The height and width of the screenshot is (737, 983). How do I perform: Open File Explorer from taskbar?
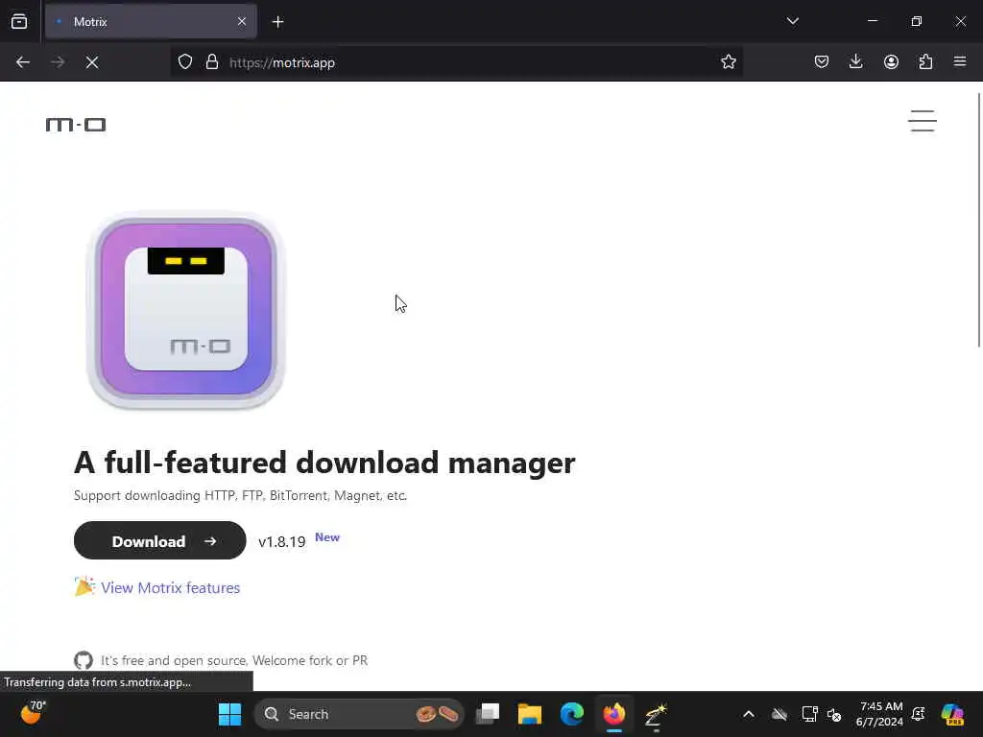530,714
